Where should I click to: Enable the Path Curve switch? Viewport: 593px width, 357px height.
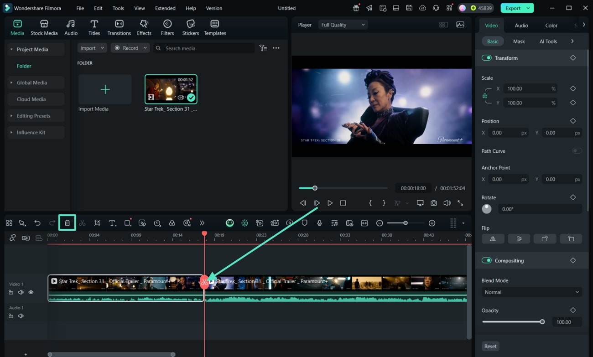click(x=577, y=151)
